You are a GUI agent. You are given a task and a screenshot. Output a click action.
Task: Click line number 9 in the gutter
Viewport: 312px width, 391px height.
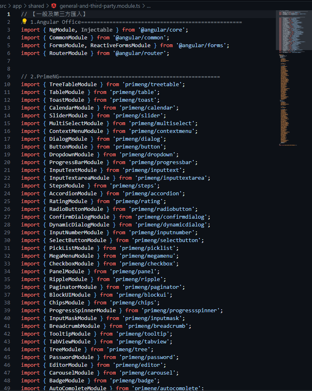(9, 77)
